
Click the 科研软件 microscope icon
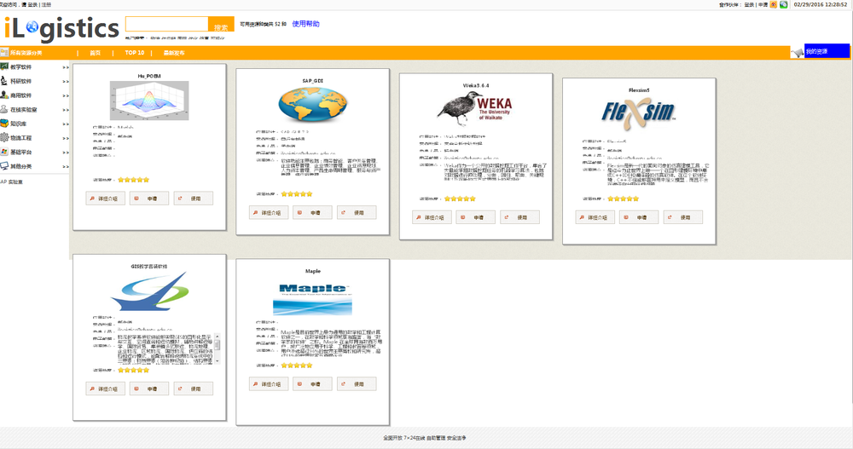pyautogui.click(x=4, y=81)
